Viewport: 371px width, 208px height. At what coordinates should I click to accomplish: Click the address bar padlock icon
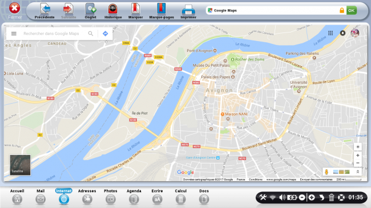point(342,10)
